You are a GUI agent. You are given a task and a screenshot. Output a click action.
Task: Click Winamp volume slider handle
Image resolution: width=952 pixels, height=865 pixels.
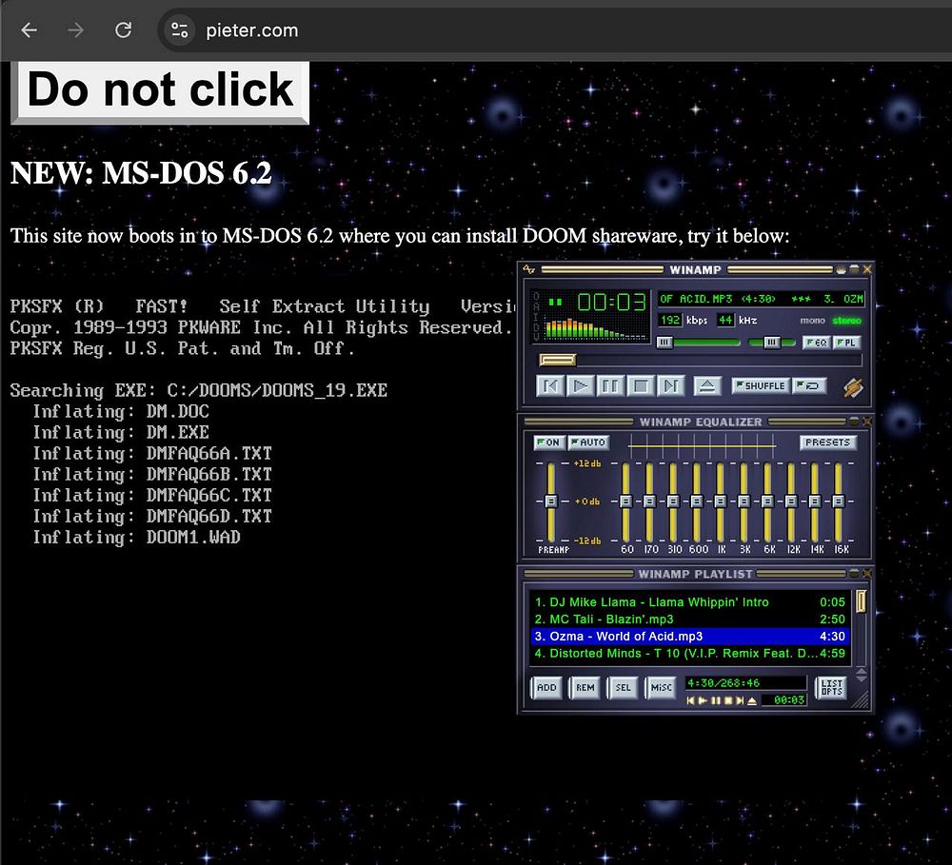tap(664, 343)
